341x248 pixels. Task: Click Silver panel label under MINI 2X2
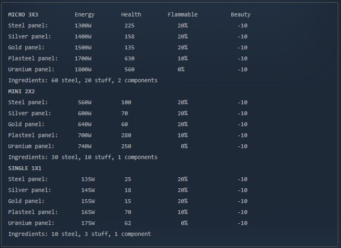[30, 114]
